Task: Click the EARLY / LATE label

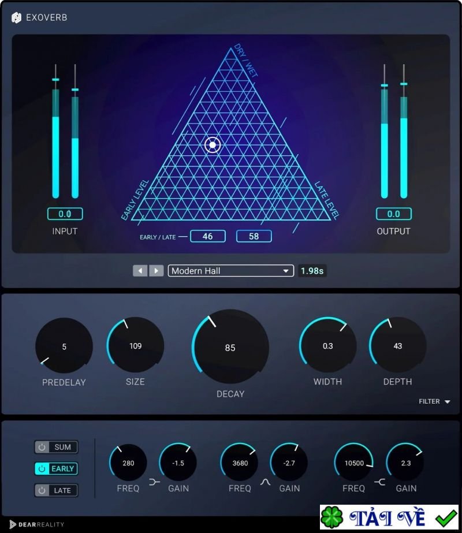Action: tap(158, 237)
